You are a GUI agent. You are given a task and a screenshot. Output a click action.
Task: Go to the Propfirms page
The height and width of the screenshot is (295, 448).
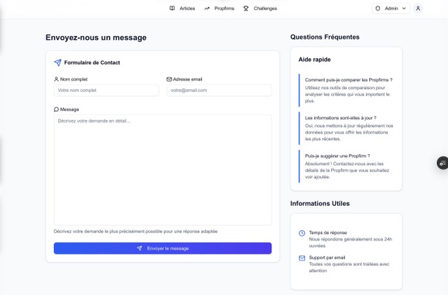[x=224, y=8]
